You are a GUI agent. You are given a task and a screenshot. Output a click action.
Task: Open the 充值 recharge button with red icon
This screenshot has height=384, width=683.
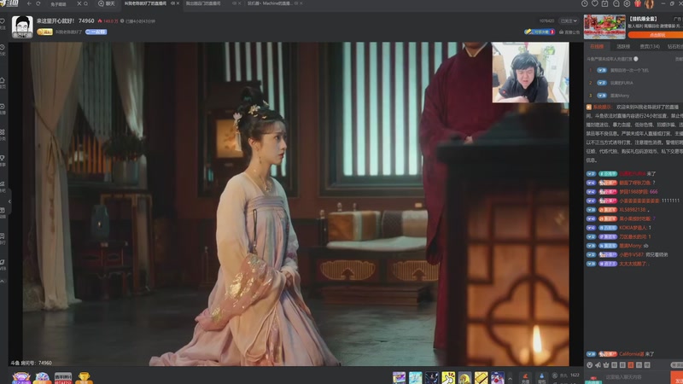click(525, 378)
